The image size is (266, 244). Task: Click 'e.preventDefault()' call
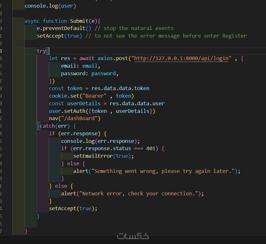(64, 28)
